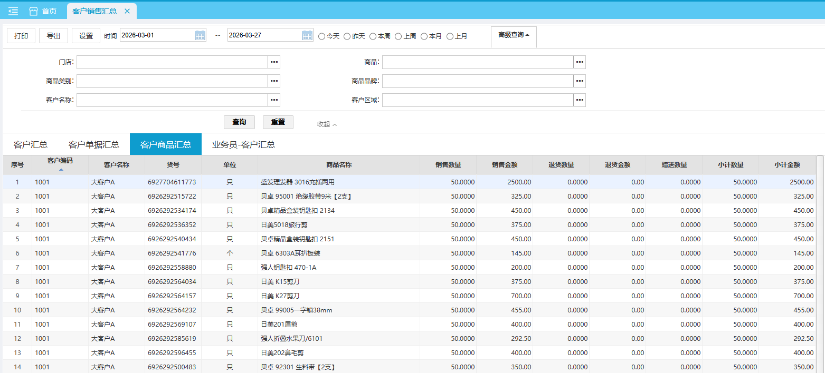Click 收起 to fold the filters
The image size is (825, 373).
click(327, 124)
